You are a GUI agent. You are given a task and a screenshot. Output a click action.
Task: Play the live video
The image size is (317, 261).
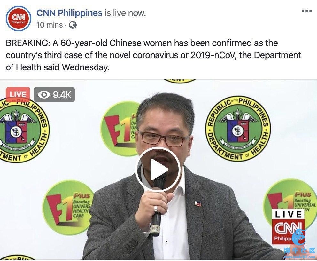[158, 169]
